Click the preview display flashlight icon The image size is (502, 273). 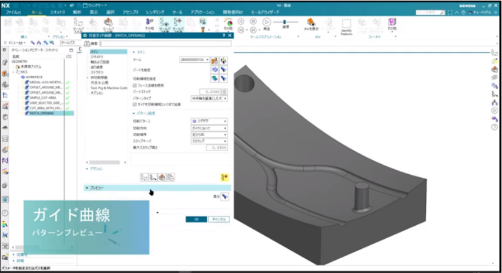(x=225, y=197)
